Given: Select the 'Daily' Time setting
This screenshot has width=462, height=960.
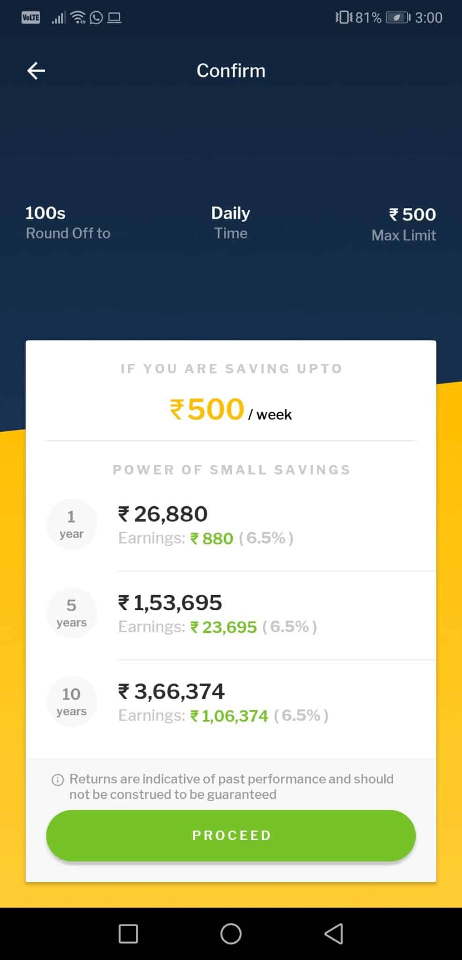Looking at the screenshot, I should pos(230,223).
